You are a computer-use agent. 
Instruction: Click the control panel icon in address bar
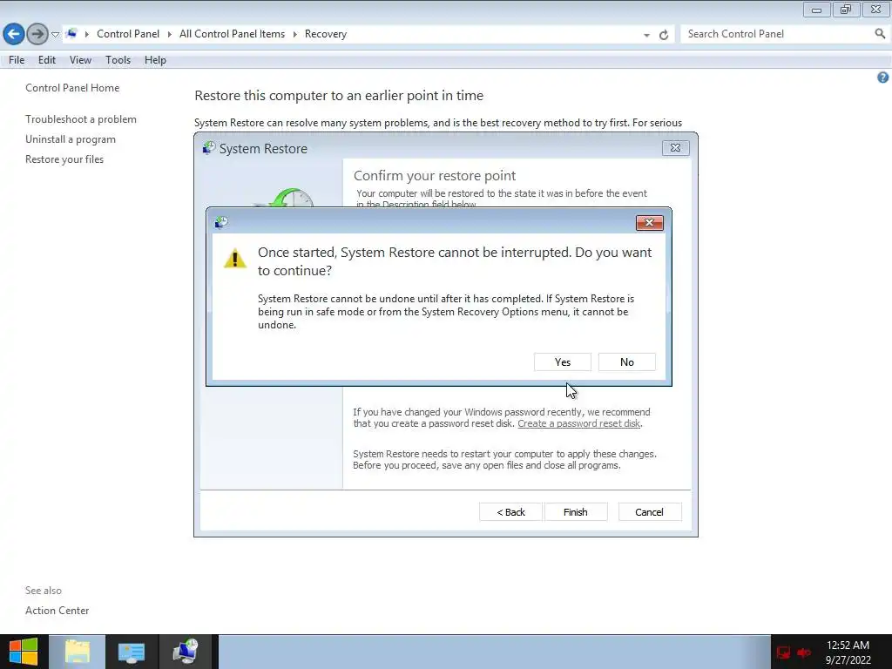coord(71,34)
